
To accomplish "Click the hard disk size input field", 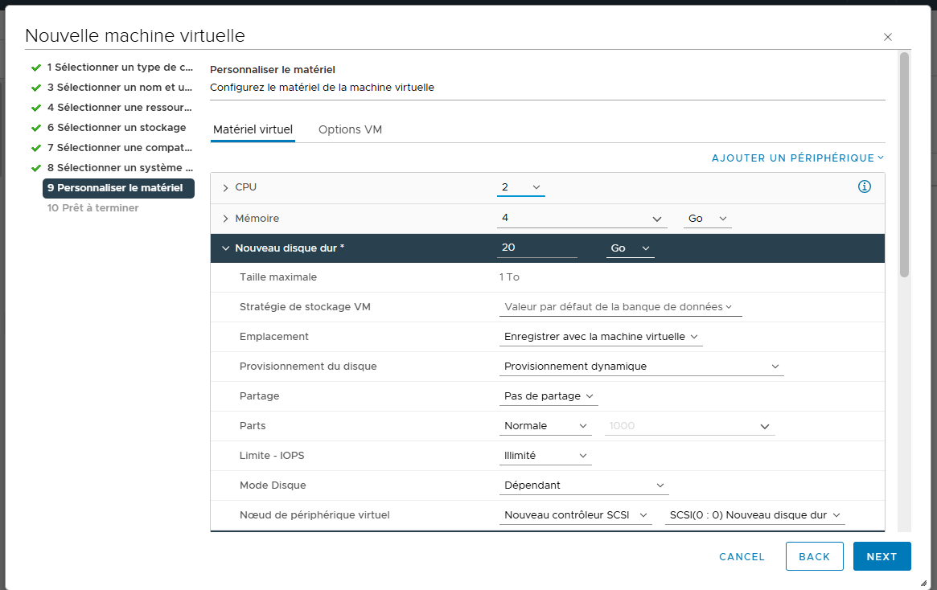I will (536, 248).
